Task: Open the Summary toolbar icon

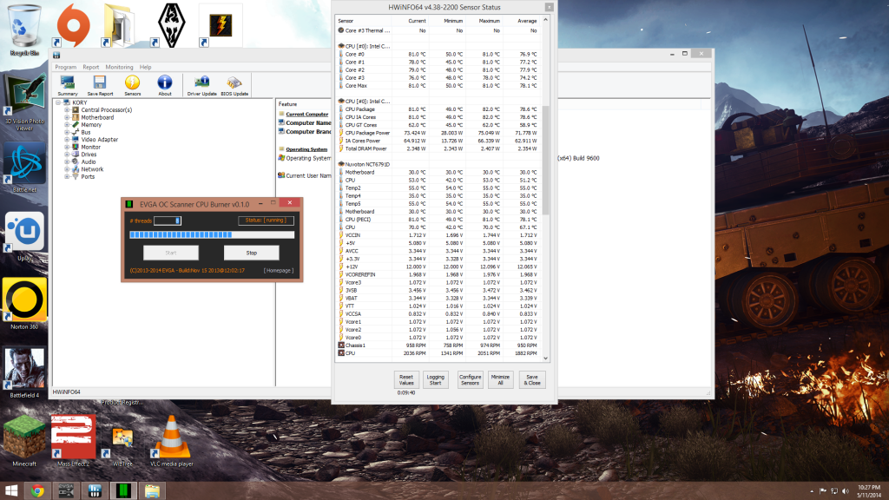Action: coord(67,83)
